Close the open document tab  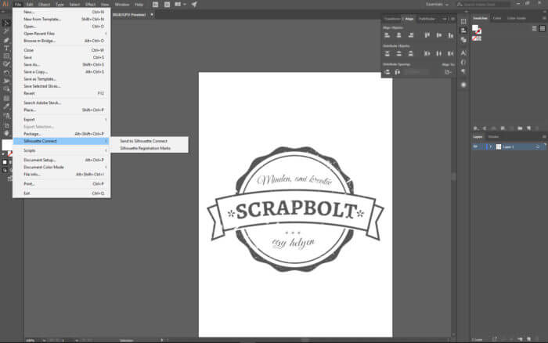152,15
